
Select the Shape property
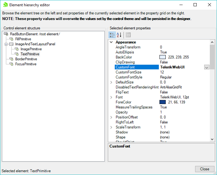pos(121,137)
